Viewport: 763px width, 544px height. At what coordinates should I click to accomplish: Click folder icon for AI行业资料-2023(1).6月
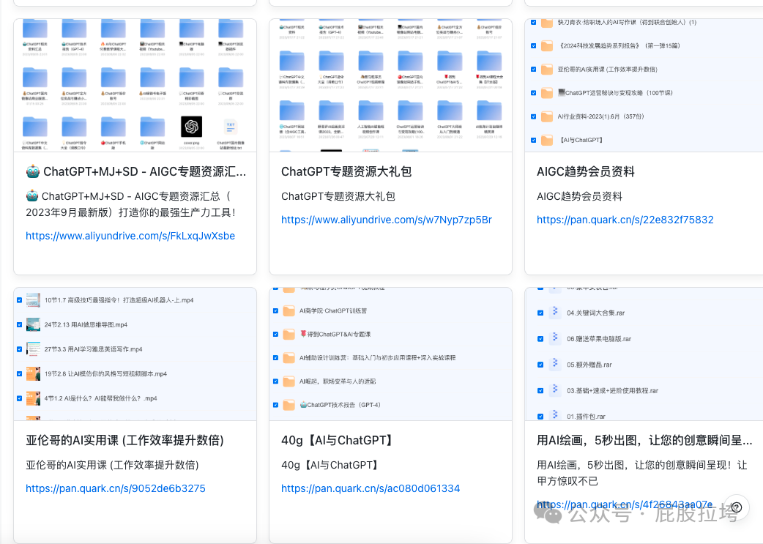pos(547,116)
